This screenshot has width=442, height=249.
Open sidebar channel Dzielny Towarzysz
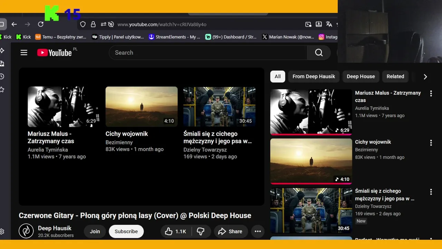coord(373,206)
